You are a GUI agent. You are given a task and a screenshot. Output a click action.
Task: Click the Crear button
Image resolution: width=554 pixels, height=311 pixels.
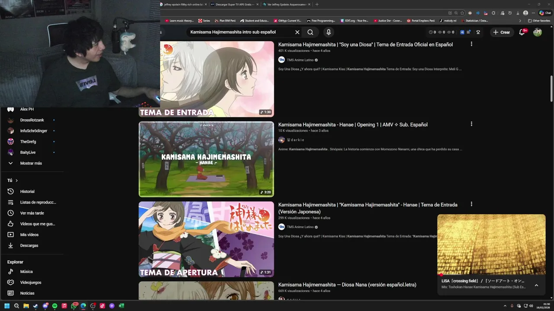click(502, 32)
